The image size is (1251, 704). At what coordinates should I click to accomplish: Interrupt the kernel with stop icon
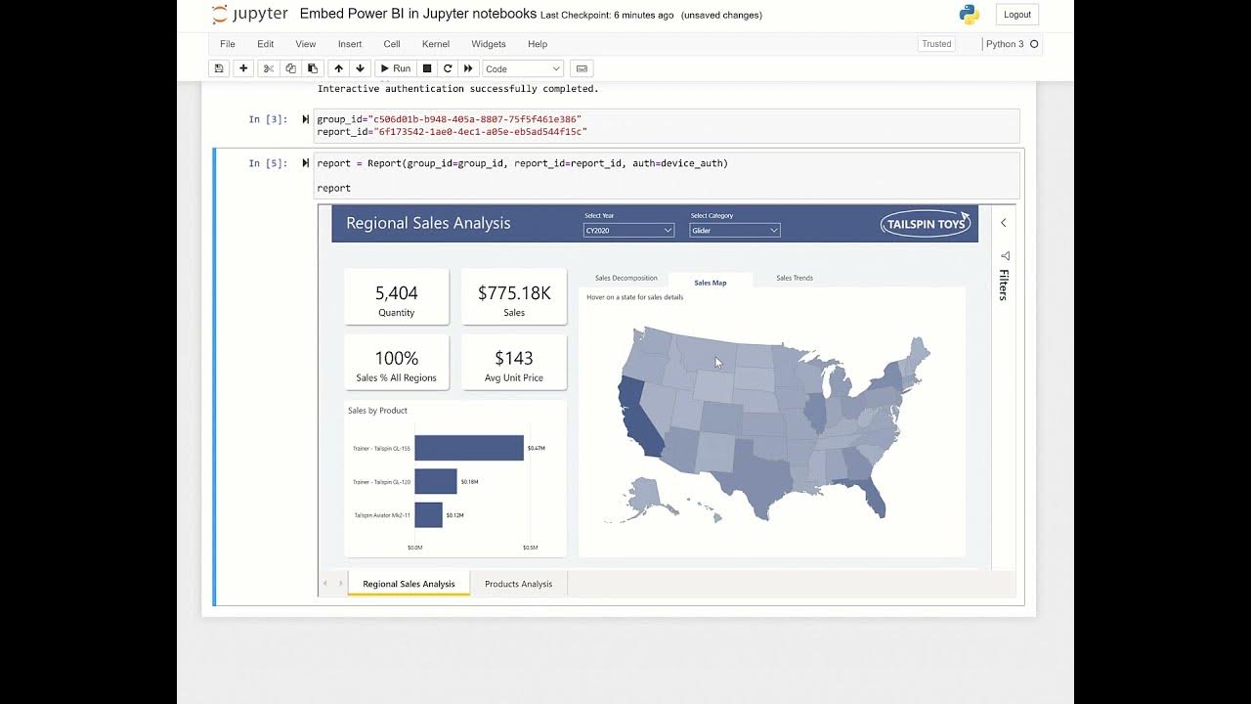click(426, 68)
